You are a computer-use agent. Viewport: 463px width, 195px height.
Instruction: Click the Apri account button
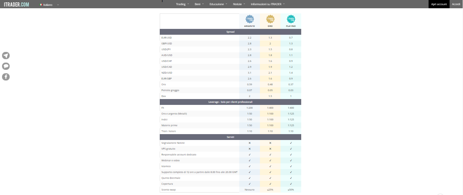(439, 4)
